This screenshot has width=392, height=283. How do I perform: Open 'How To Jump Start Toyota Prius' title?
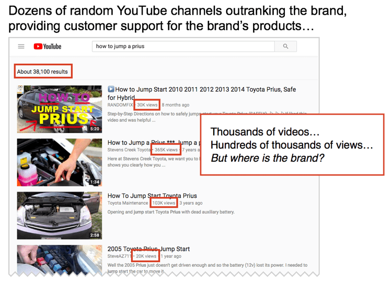click(152, 196)
